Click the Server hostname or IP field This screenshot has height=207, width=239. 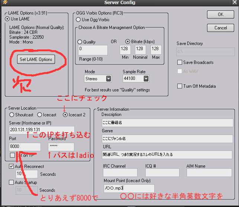pyautogui.click(x=47, y=130)
